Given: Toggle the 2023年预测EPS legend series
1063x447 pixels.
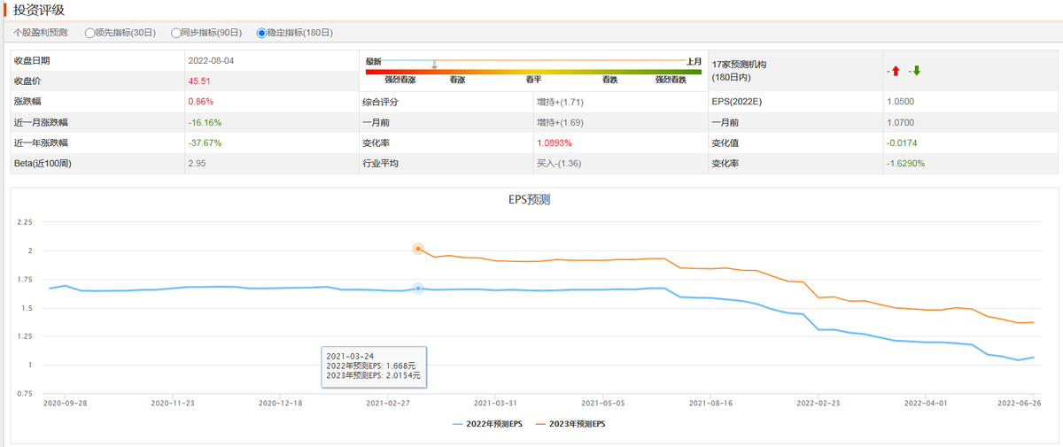Looking at the screenshot, I should click(570, 424).
